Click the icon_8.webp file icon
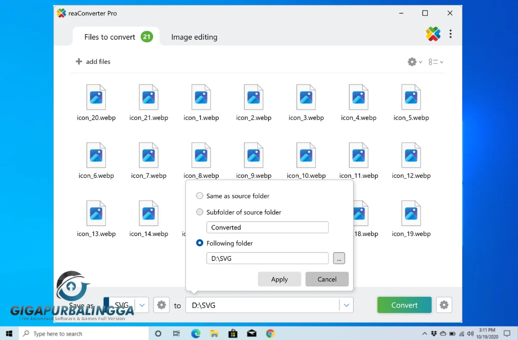Image resolution: width=518 pixels, height=340 pixels. coord(201,155)
